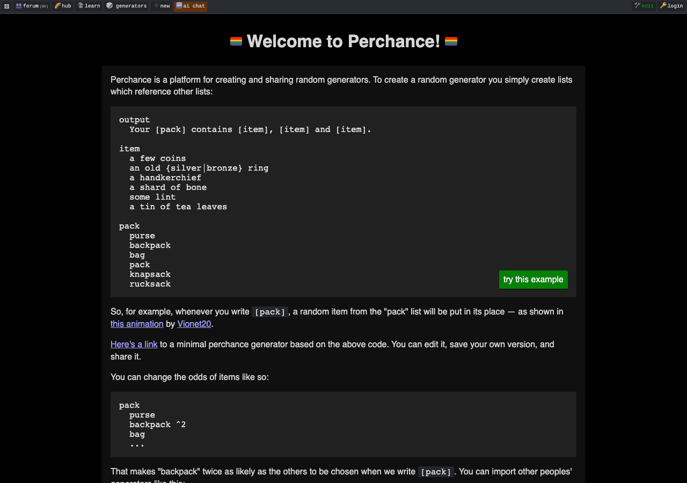Screen dimensions: 687x483
Task: Click the hammer-and-wrench edit icon
Action: 637,6
